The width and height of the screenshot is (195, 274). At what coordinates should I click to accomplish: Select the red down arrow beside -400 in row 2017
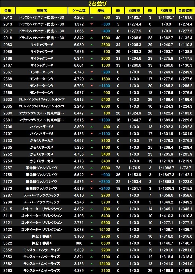pos(92,31)
